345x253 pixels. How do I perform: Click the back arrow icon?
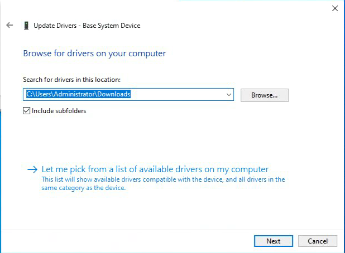(9, 25)
